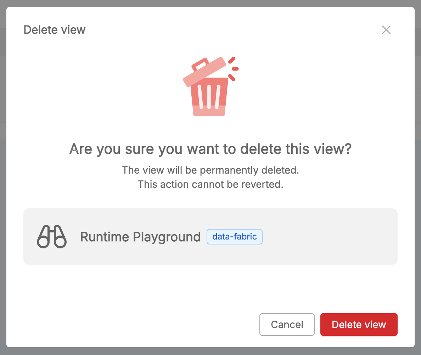Select the binoculars icon beside Runtime Playground

coord(51,236)
